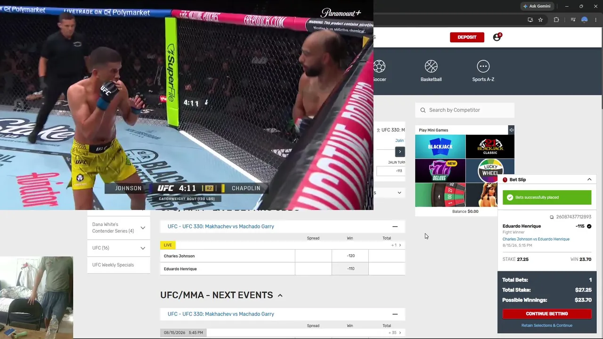Open the Blackjack mini game

pyautogui.click(x=440, y=146)
